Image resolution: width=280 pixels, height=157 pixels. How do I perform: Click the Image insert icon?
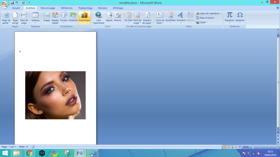pos(46,17)
